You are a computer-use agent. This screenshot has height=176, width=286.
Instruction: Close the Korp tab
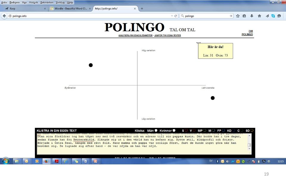tap(45, 8)
